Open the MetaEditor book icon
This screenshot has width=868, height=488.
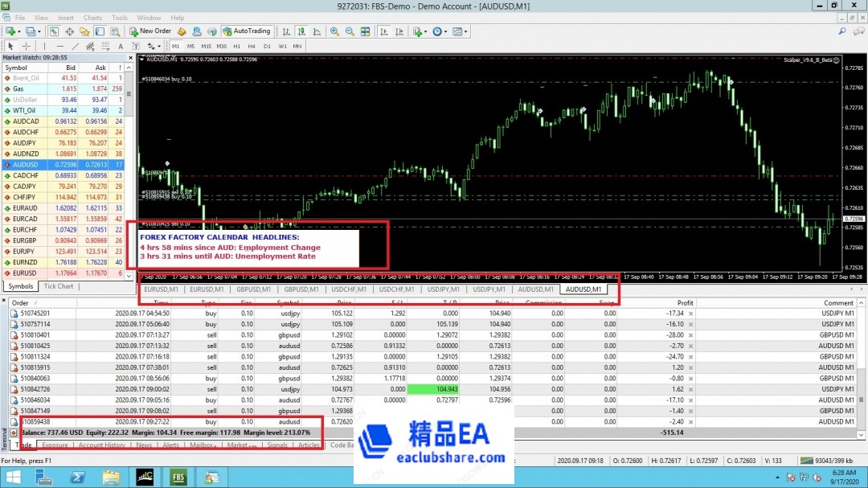point(182,31)
